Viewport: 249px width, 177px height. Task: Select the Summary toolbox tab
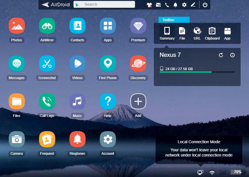pos(167,33)
